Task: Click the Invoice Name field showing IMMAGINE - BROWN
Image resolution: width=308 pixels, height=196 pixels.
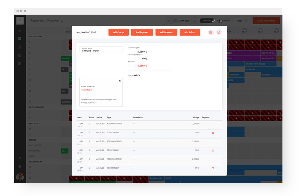Action: (x=101, y=49)
